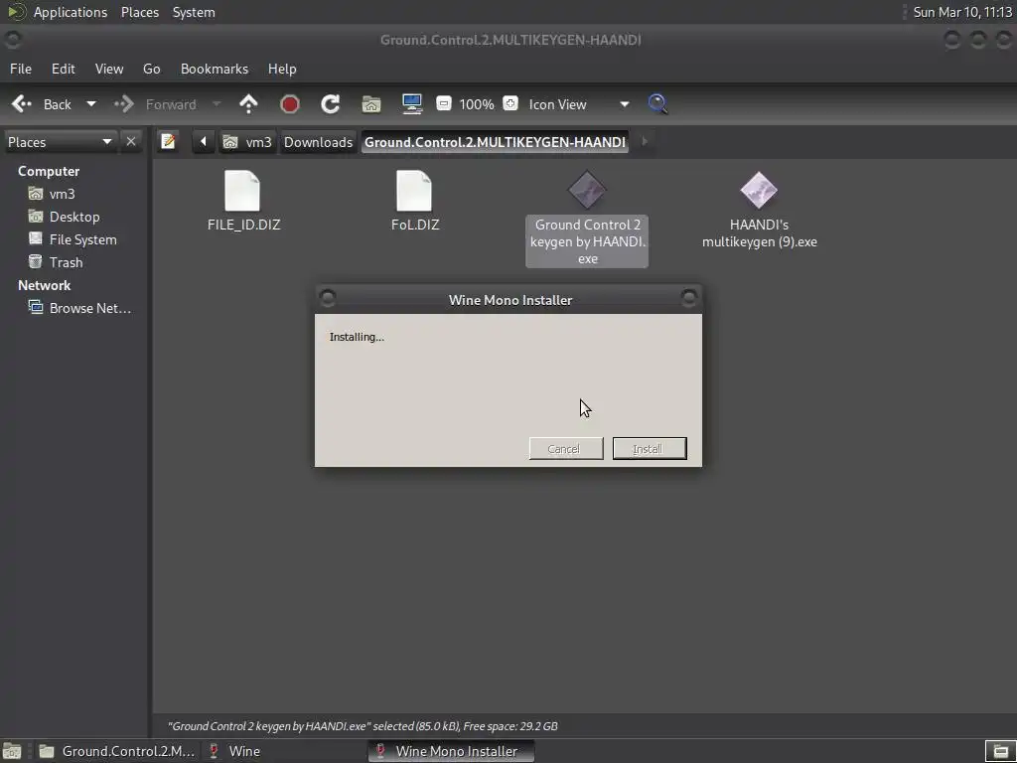Select Ground.Control.2.MULTIKEYGEN-HAANDI path segment

coord(495,142)
